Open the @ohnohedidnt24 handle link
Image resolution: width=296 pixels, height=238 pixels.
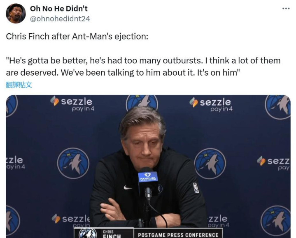click(60, 18)
